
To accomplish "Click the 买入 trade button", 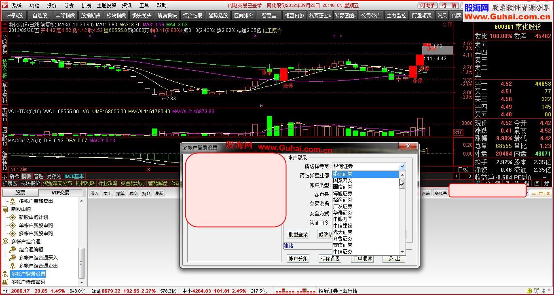I will [95, 193].
